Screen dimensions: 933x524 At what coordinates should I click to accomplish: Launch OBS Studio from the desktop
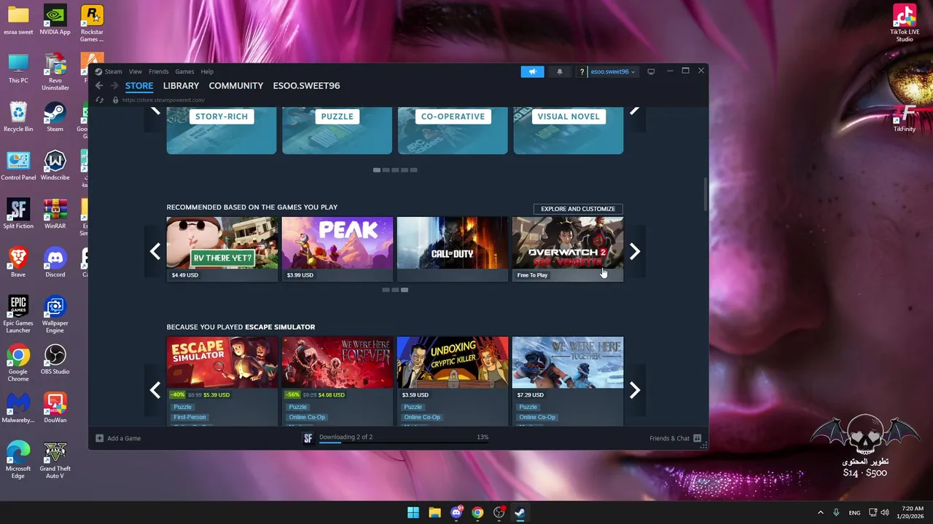(x=55, y=360)
